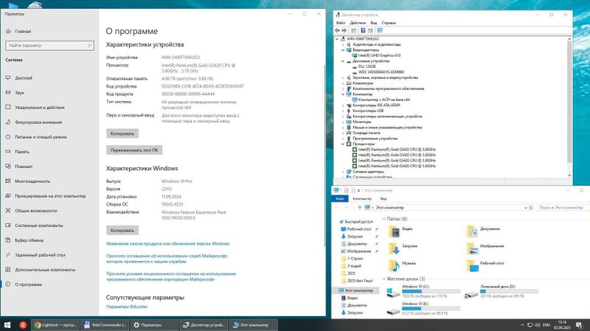This screenshot has height=331, width=590.
Task: Open Вид tab in Explorer ribbon
Action: [383, 198]
